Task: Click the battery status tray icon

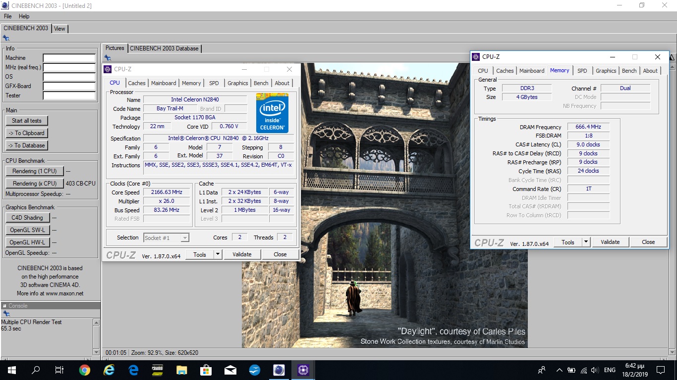Action: coord(571,370)
